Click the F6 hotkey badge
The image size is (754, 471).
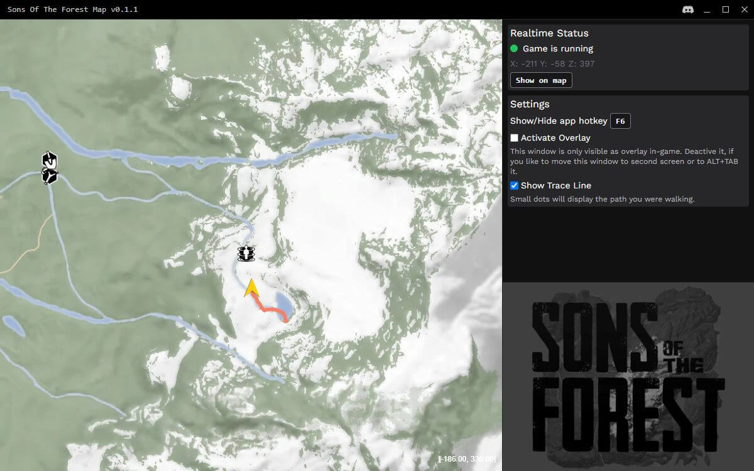(x=620, y=121)
